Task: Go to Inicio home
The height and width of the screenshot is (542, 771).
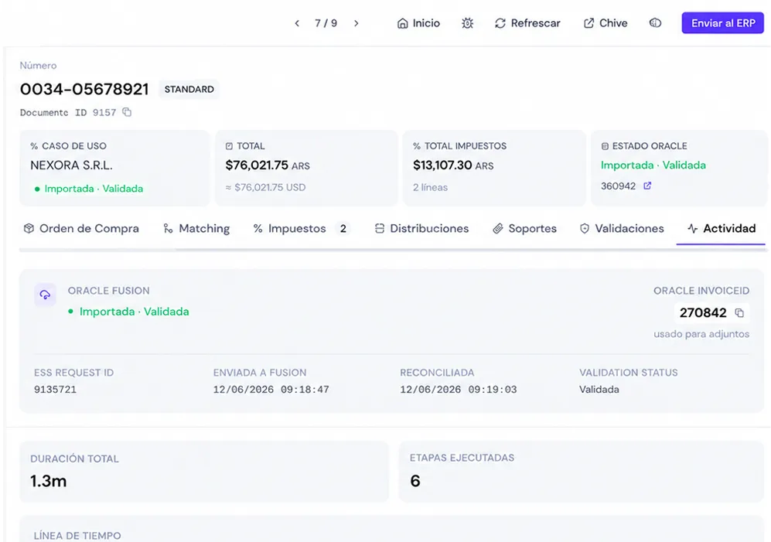Action: click(418, 23)
